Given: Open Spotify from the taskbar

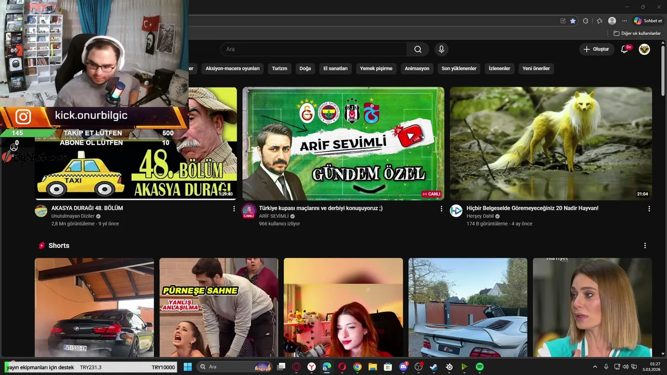Looking at the screenshot, I should (479, 367).
